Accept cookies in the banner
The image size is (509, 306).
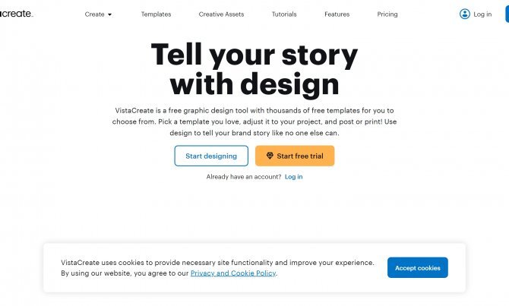[x=418, y=268]
